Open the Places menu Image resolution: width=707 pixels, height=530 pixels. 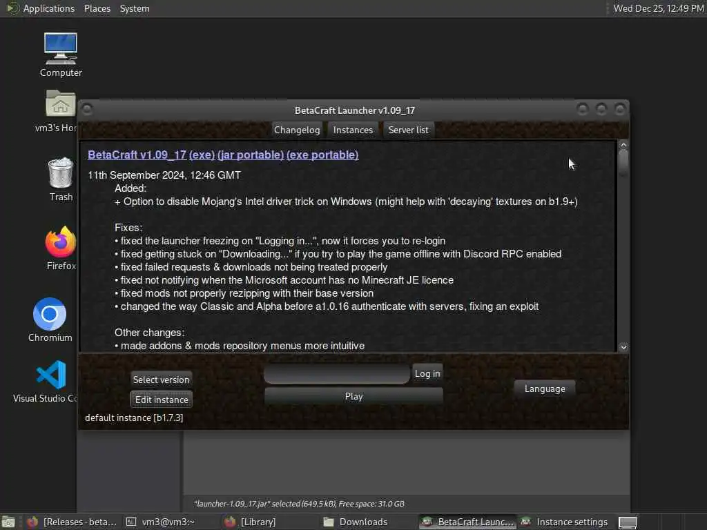pos(97,8)
